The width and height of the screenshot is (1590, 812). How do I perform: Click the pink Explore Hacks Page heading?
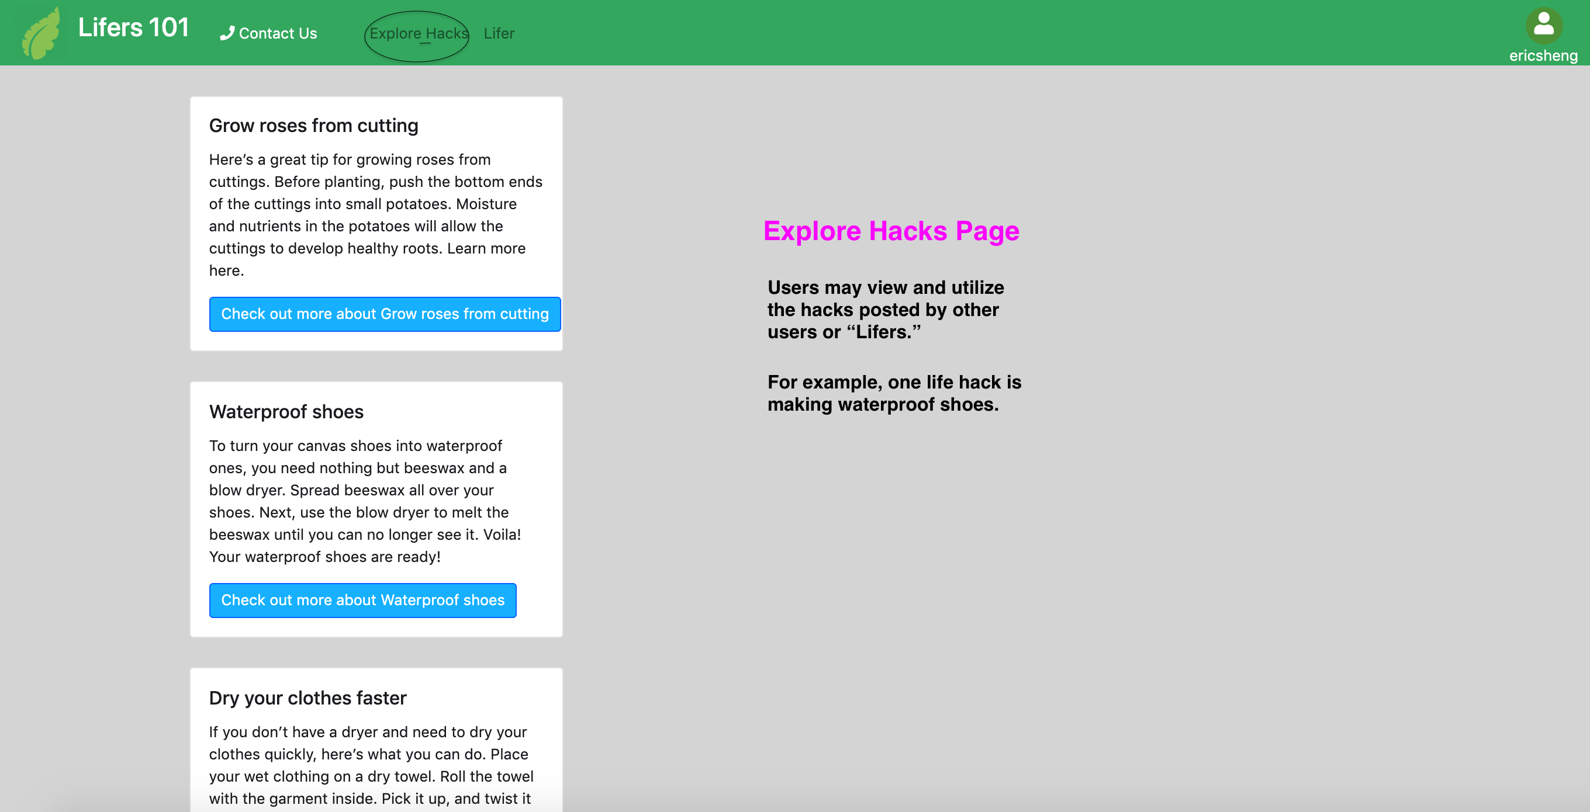point(891,231)
